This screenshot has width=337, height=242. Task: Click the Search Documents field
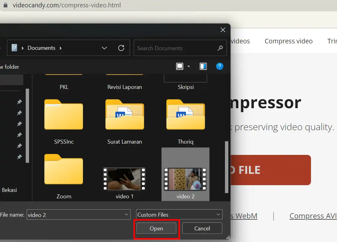(x=180, y=48)
